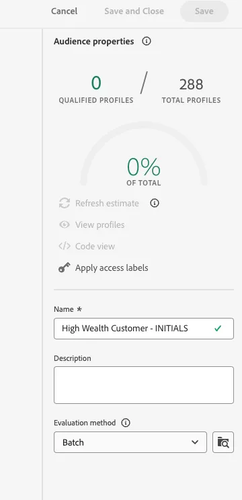Click the Save and Close button
The height and width of the screenshot is (500, 242).
tap(134, 11)
